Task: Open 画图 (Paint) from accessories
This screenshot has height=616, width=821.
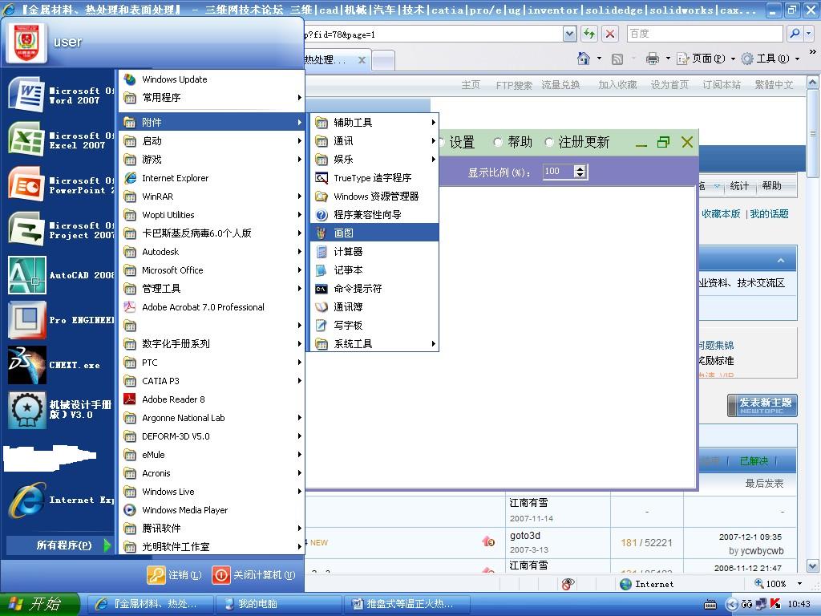Action: click(374, 233)
